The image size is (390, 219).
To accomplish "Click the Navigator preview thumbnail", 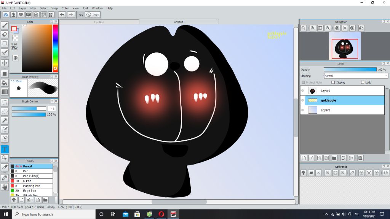I will pos(345,46).
